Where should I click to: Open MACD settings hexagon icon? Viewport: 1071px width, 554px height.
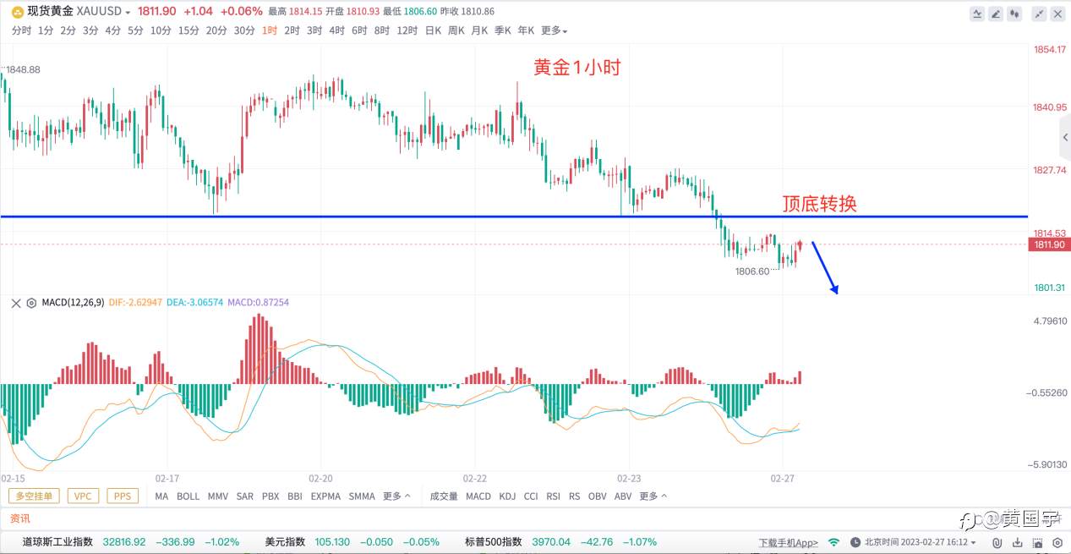coord(31,303)
